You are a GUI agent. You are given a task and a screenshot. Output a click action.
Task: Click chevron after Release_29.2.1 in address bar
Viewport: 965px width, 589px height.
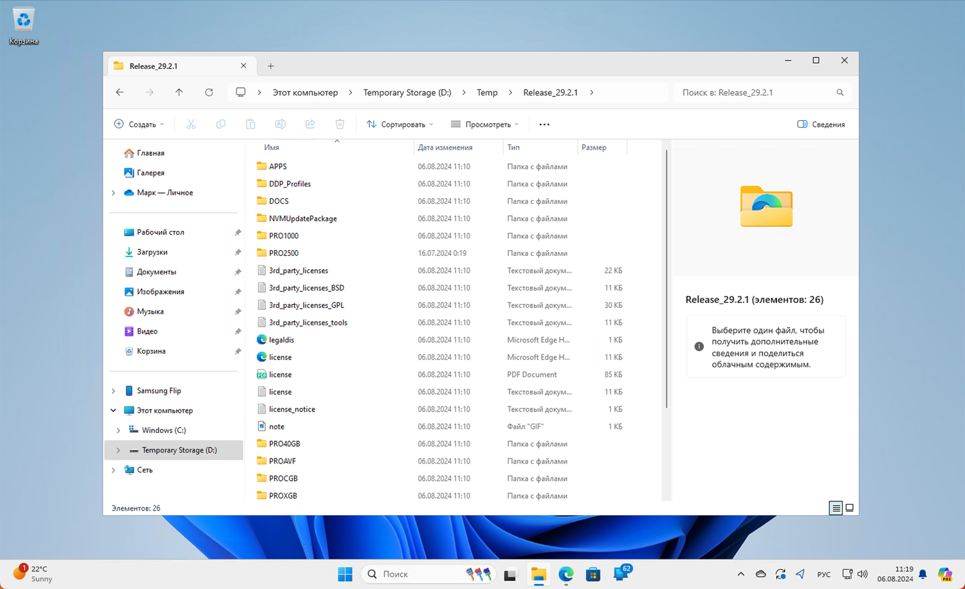click(591, 93)
